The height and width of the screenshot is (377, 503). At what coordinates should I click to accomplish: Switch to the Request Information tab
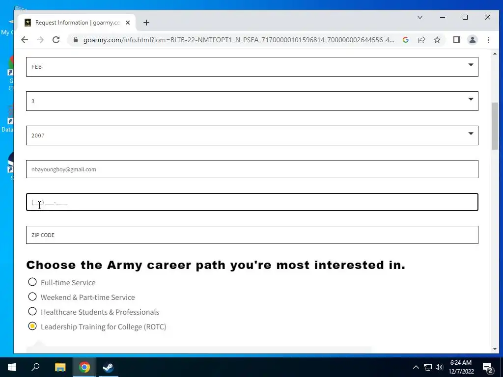pyautogui.click(x=76, y=23)
